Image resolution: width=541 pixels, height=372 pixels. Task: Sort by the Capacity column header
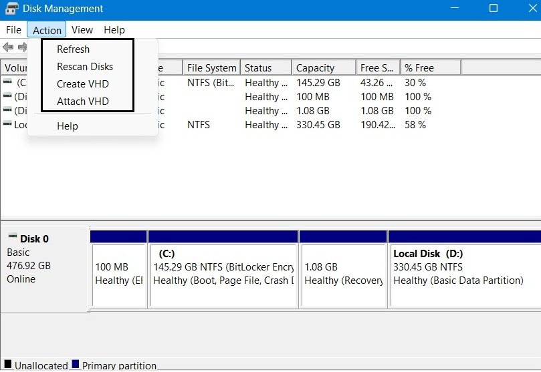click(324, 68)
